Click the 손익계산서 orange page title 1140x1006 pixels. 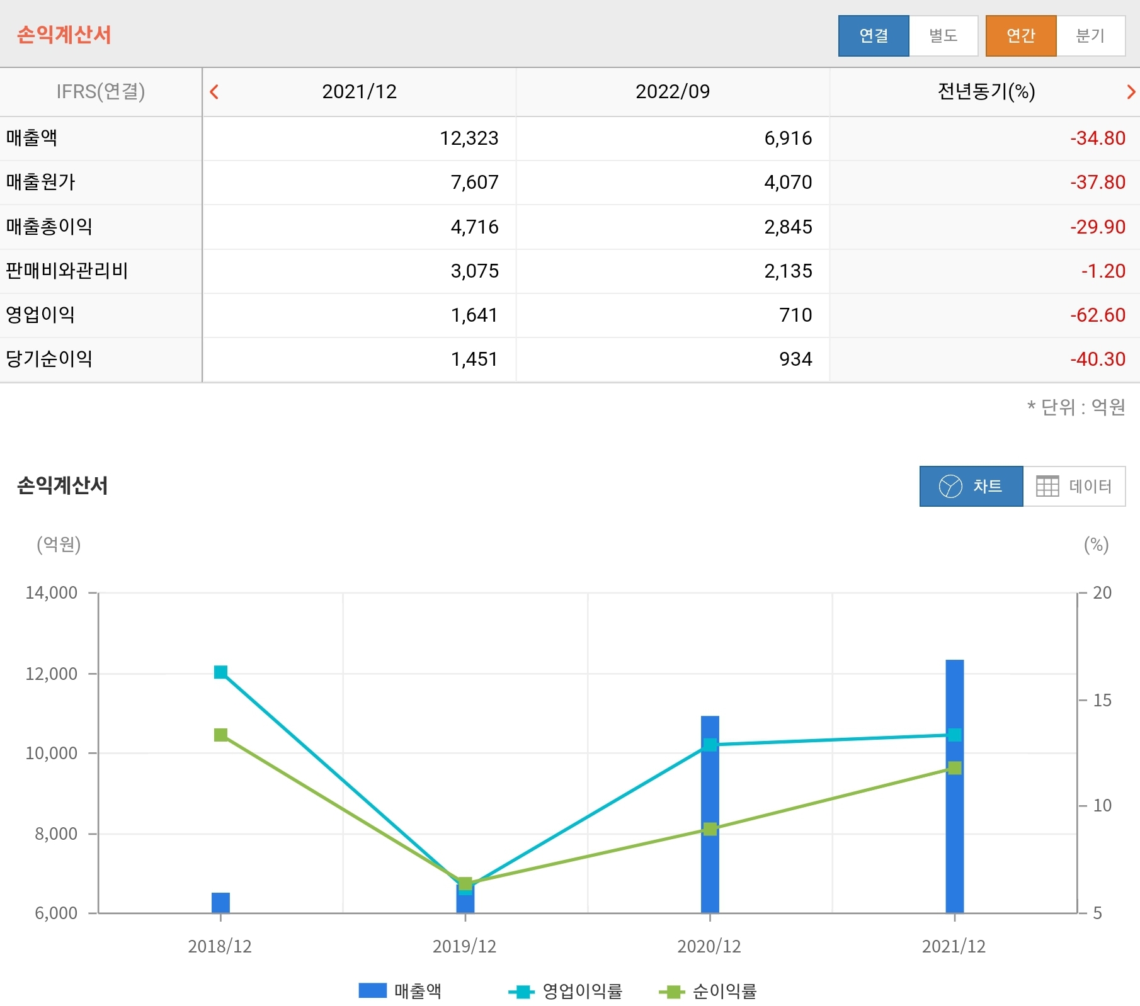pos(64,35)
